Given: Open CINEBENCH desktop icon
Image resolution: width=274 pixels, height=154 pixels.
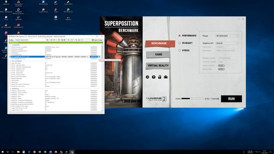Looking at the screenshot, I should coord(18,11).
